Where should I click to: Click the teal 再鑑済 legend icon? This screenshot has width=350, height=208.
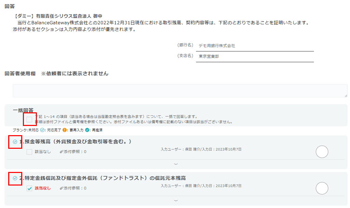coord(87,130)
